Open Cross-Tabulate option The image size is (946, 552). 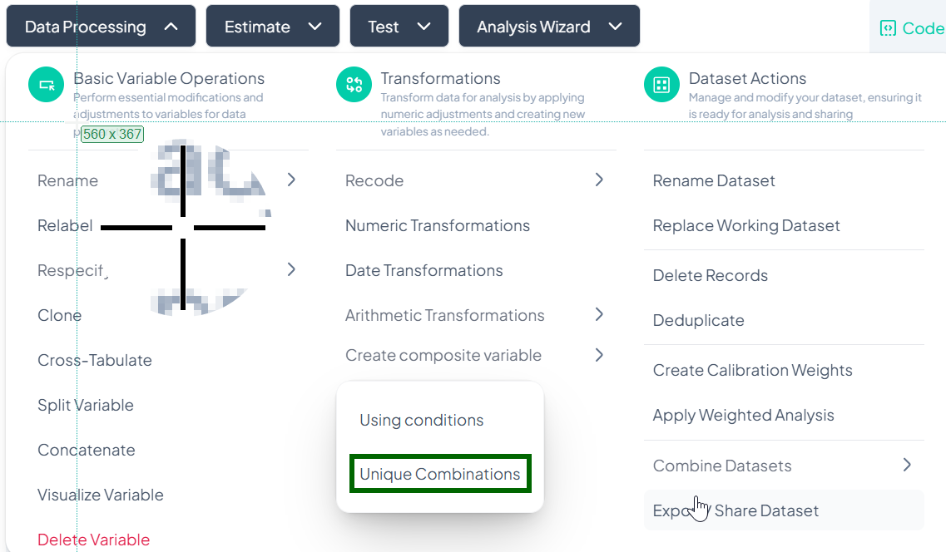pyautogui.click(x=94, y=360)
